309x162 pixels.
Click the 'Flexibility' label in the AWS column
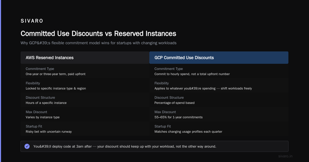tap(33, 83)
